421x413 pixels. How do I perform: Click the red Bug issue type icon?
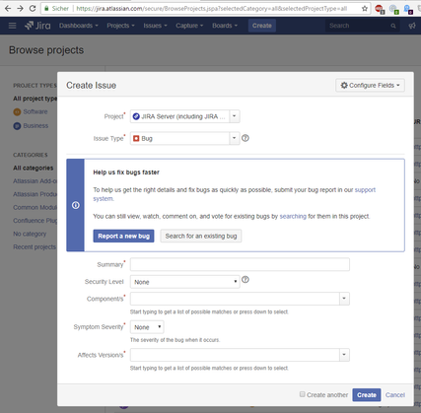(x=136, y=138)
